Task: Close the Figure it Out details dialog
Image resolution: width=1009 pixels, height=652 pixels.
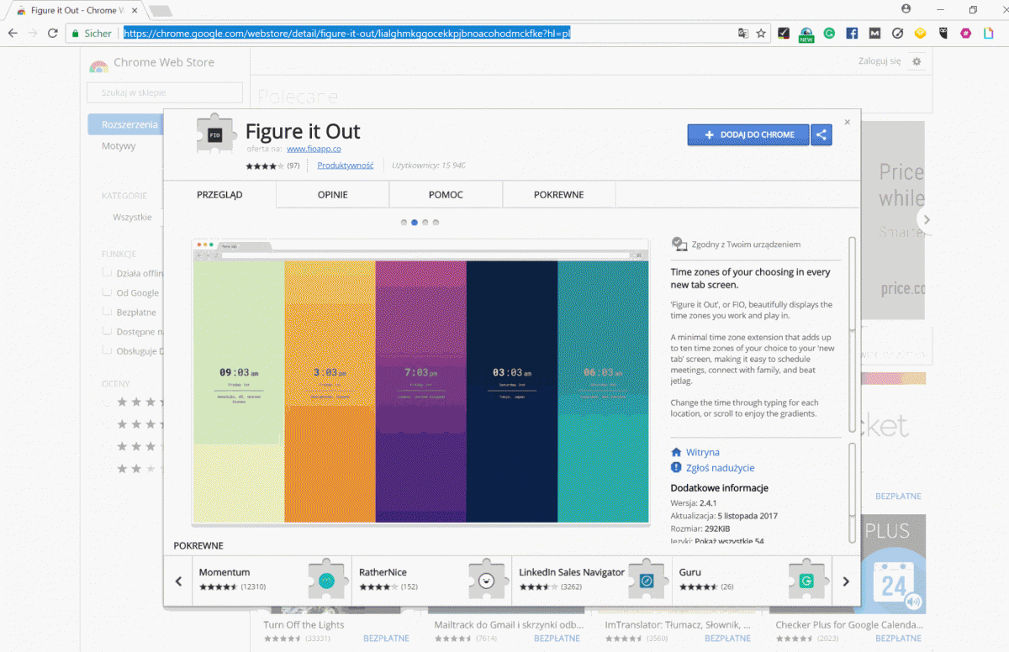Action: click(x=848, y=122)
